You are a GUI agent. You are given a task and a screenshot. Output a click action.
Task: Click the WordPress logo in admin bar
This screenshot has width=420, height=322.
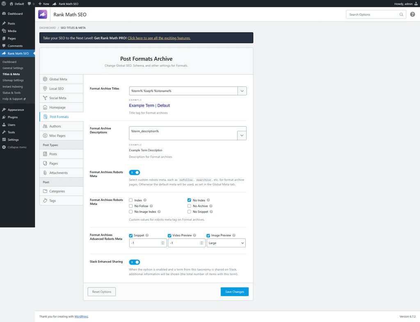coord(4,4)
